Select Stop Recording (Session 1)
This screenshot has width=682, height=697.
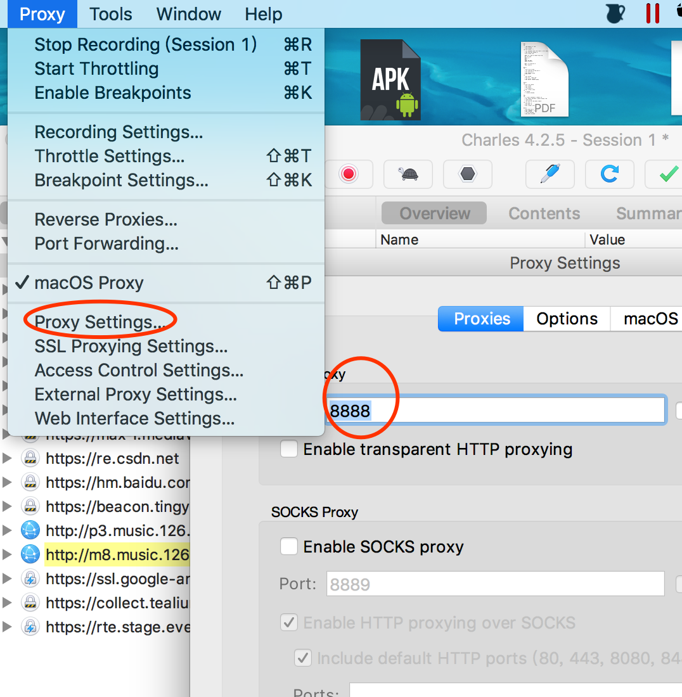[x=166, y=44]
